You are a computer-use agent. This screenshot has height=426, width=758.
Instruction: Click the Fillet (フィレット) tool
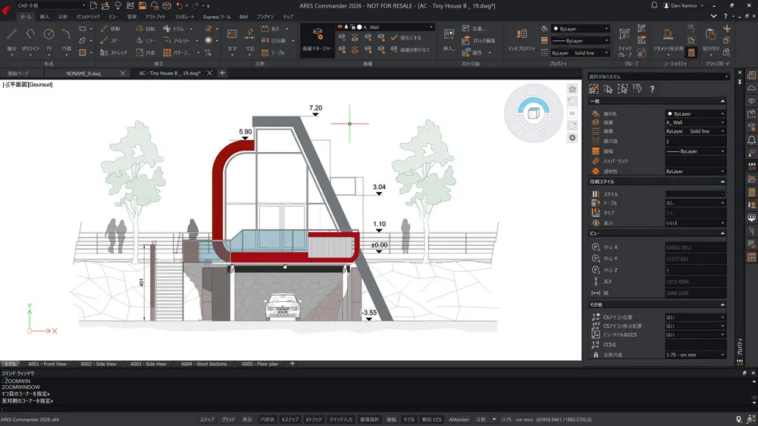pyautogui.click(x=177, y=41)
